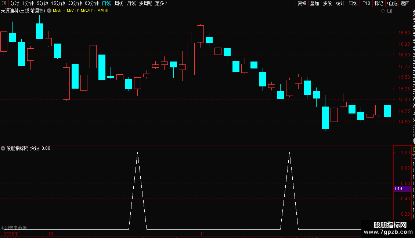Select the 5分钟 period

(42, 3)
